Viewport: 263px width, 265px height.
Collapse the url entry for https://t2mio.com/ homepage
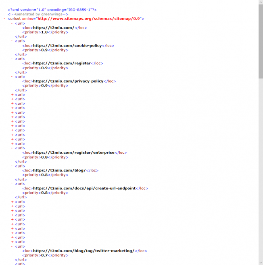(x=12, y=23)
